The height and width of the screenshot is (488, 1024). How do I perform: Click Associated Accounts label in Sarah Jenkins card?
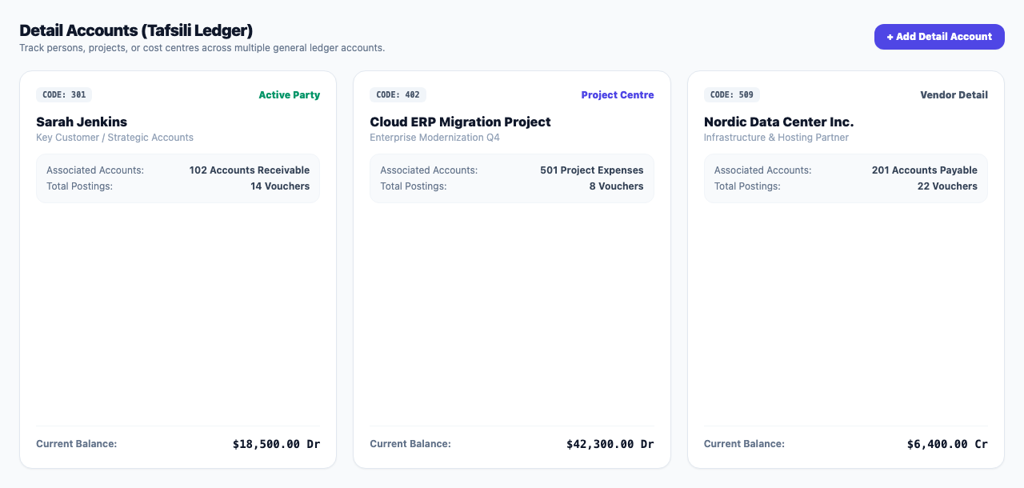95,170
